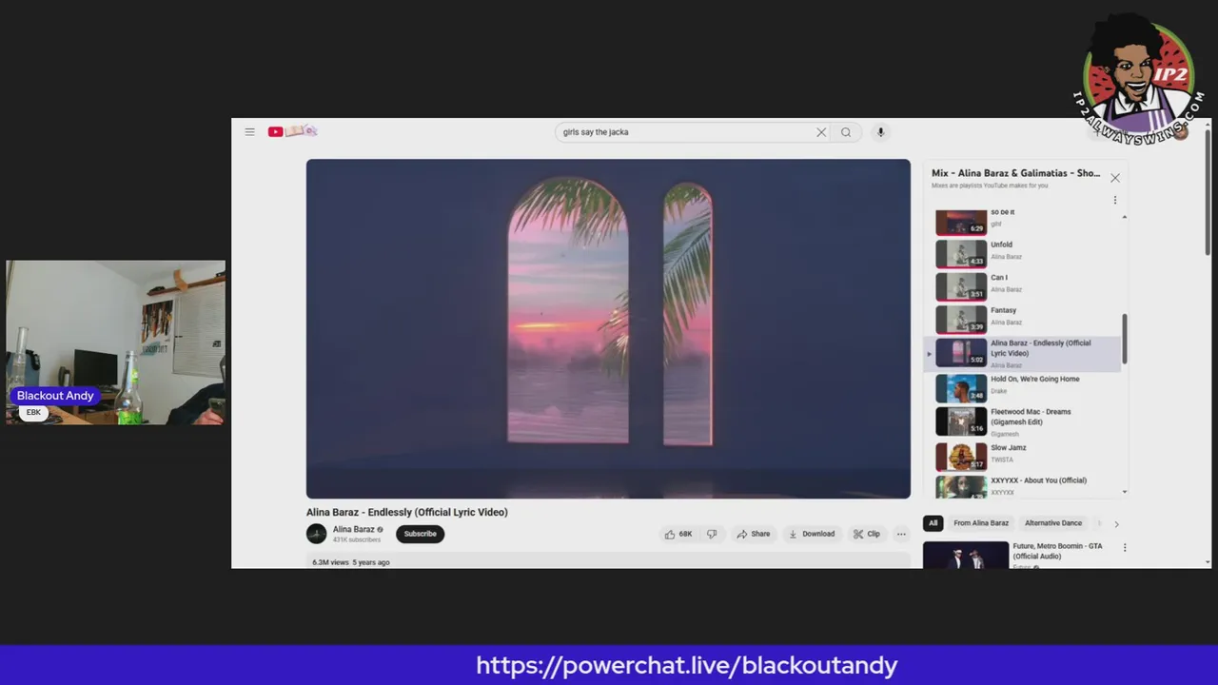Show more filter chips with right chevron

click(1116, 524)
